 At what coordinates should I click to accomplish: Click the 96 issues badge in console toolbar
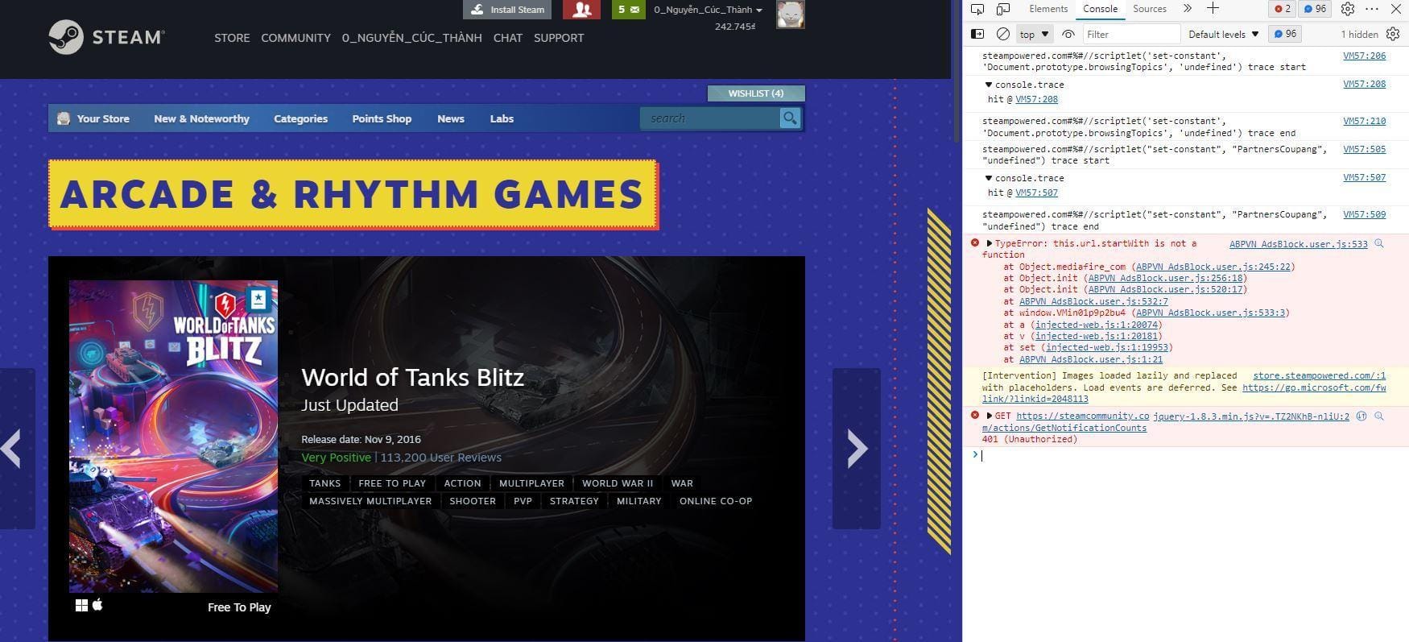pos(1285,34)
